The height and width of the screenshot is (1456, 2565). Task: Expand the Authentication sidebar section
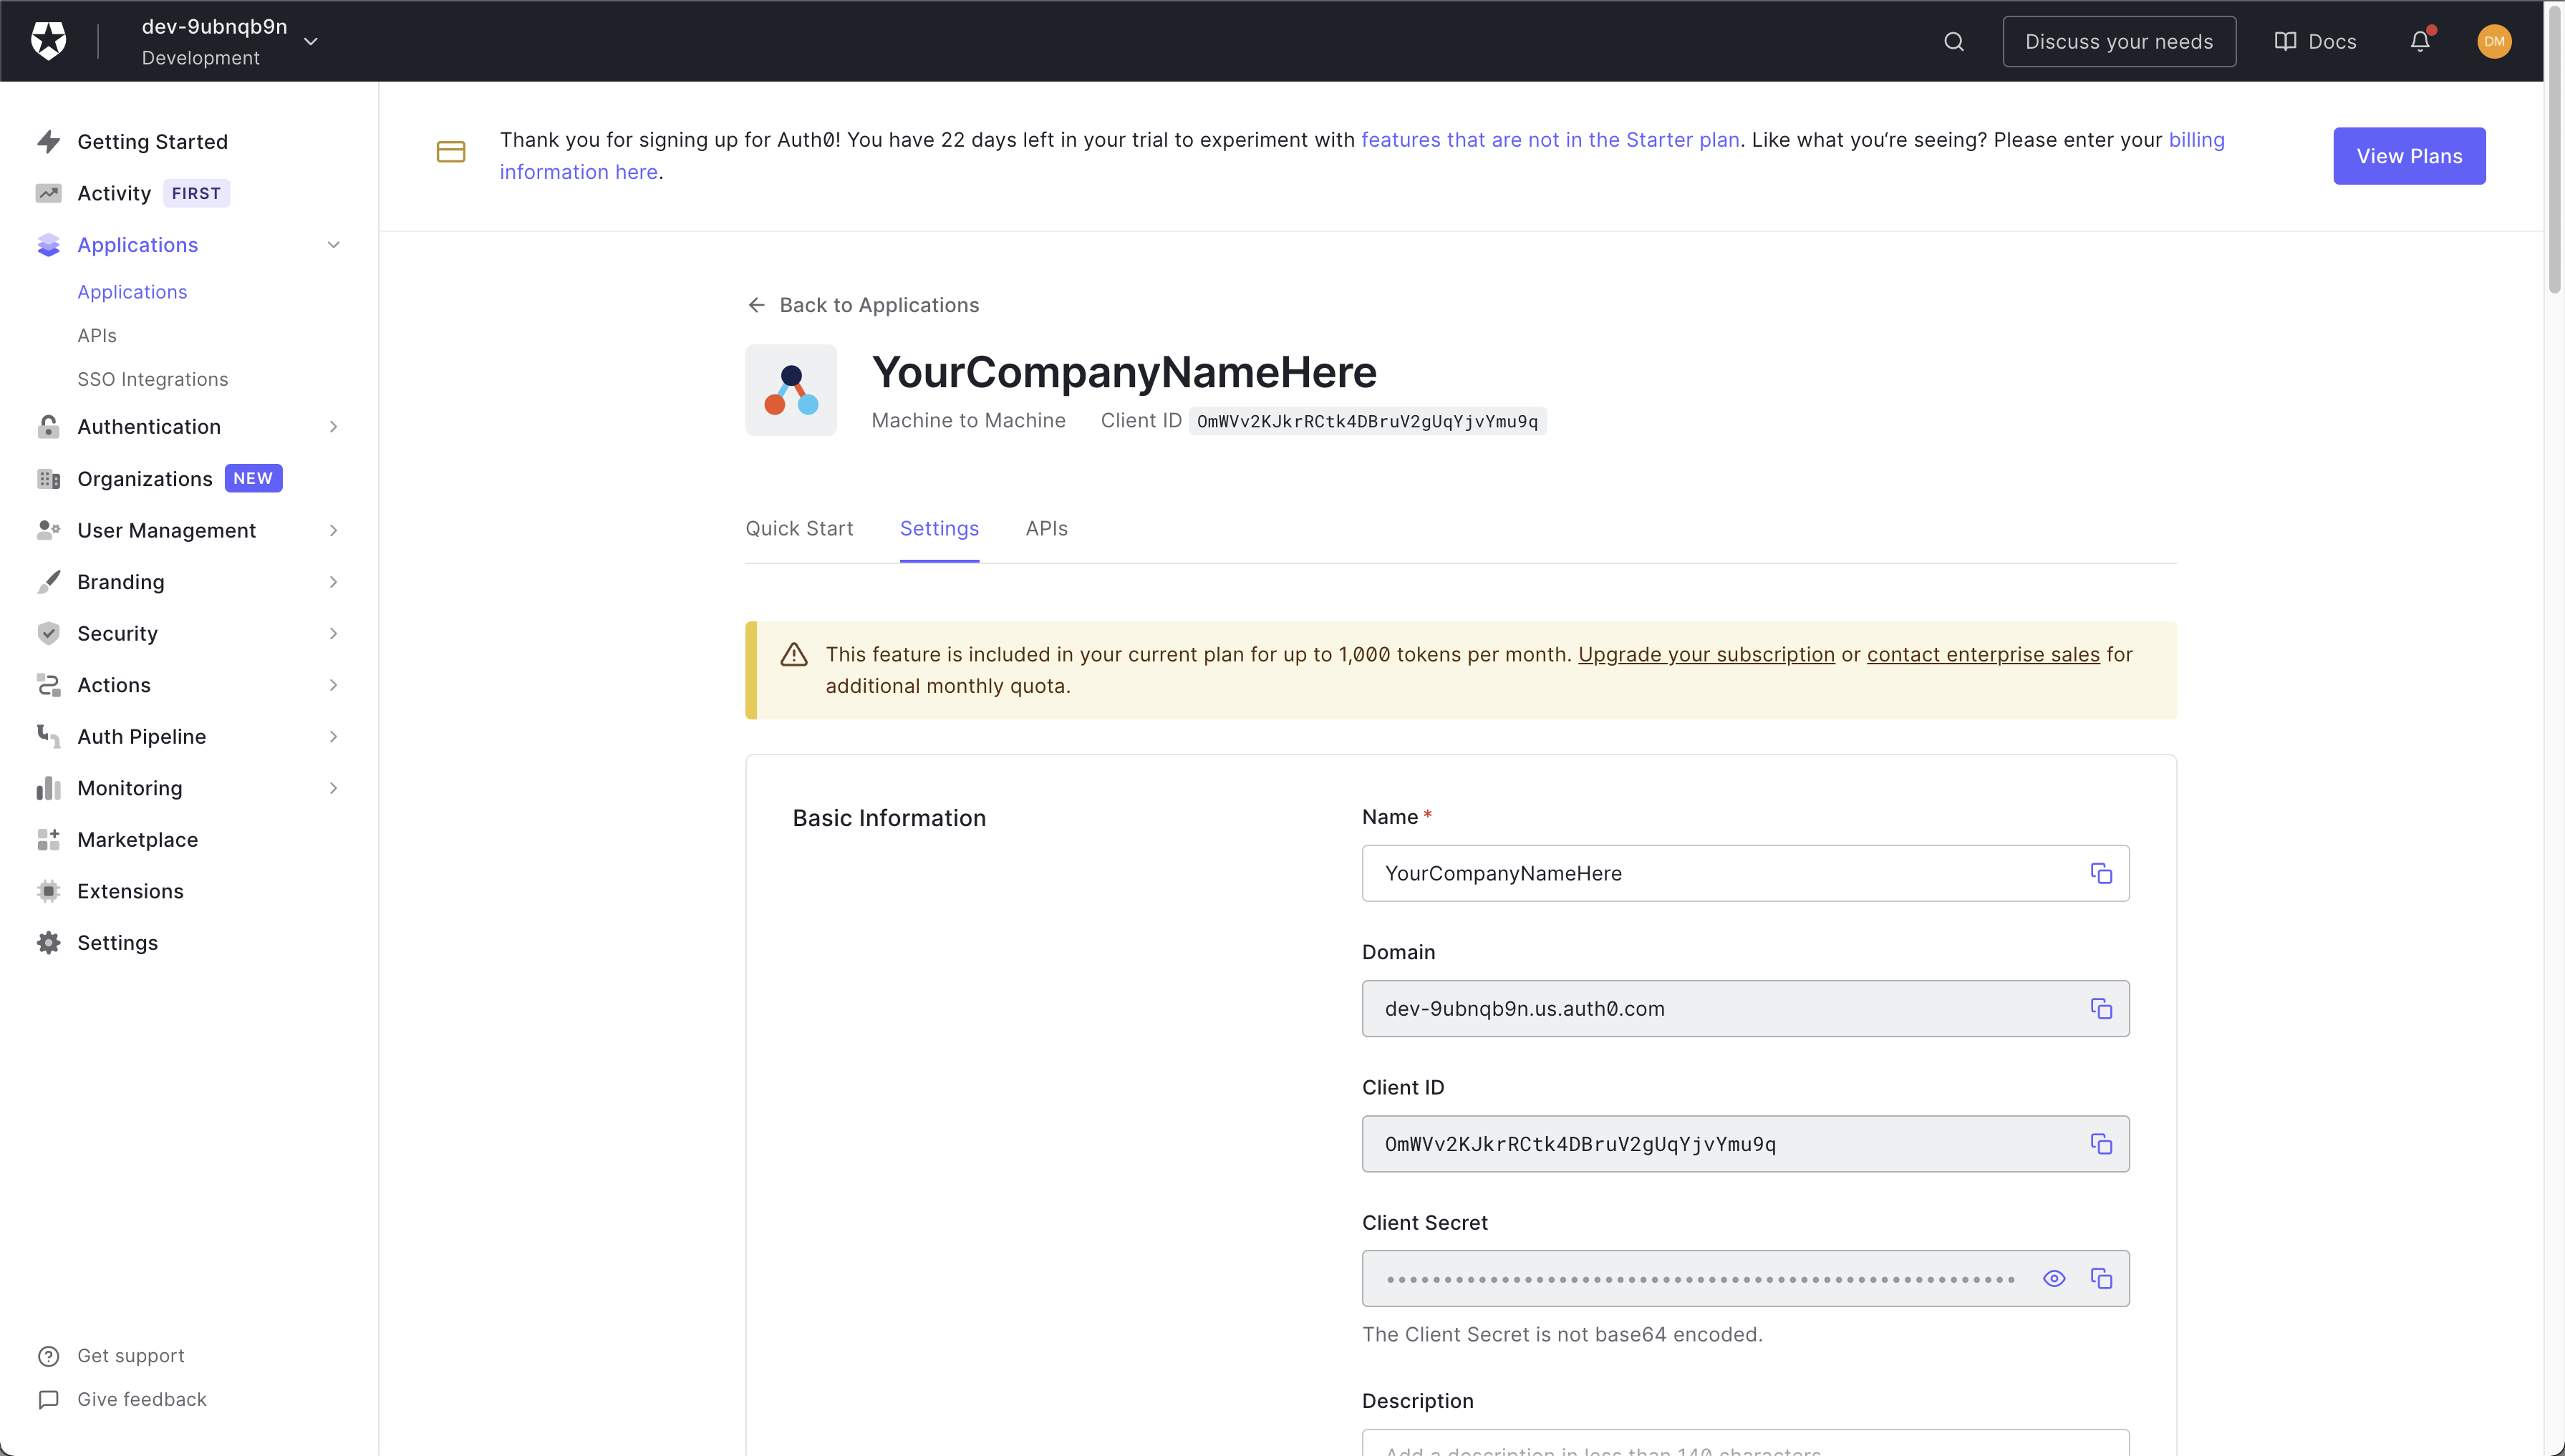click(333, 427)
